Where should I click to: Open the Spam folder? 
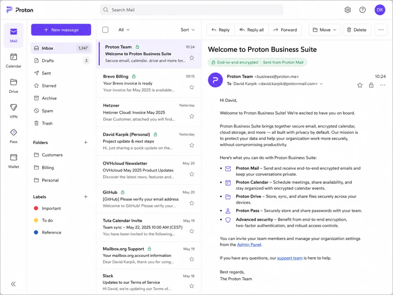tap(61, 111)
